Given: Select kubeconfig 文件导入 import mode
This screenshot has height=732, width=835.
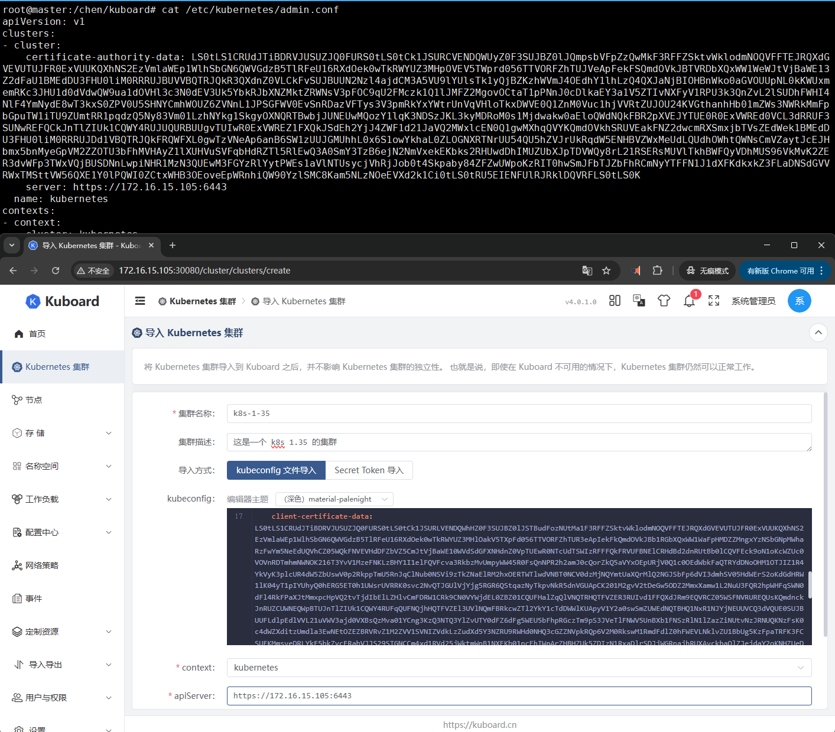Looking at the screenshot, I should tap(276, 470).
